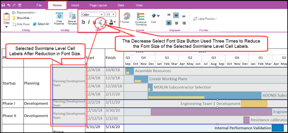The width and height of the screenshot is (288, 133).
Task: Align text right
Action: (x=184, y=23)
